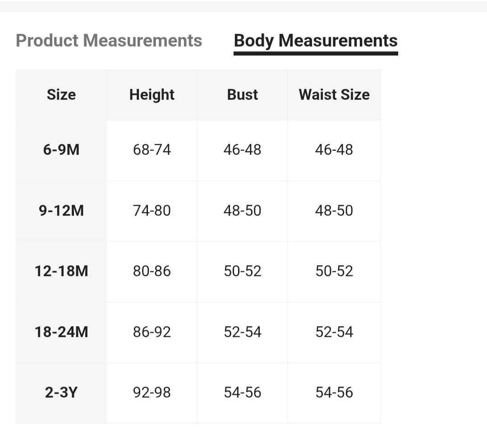
Task: Select the 18-24M size row label
Action: point(61,332)
